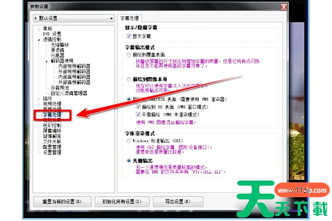Switch to the 字幕处理 tab

pyautogui.click(x=129, y=18)
